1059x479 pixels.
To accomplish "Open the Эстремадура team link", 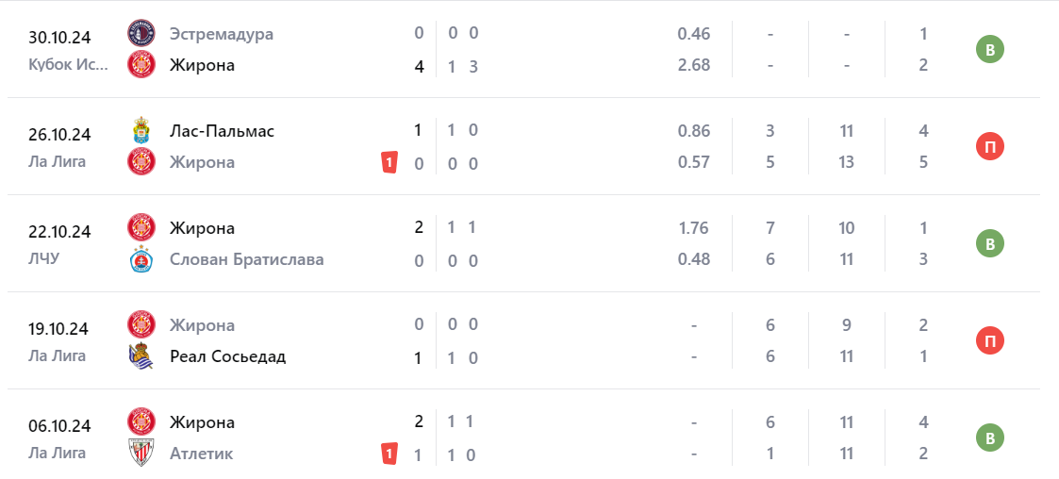I will point(222,34).
